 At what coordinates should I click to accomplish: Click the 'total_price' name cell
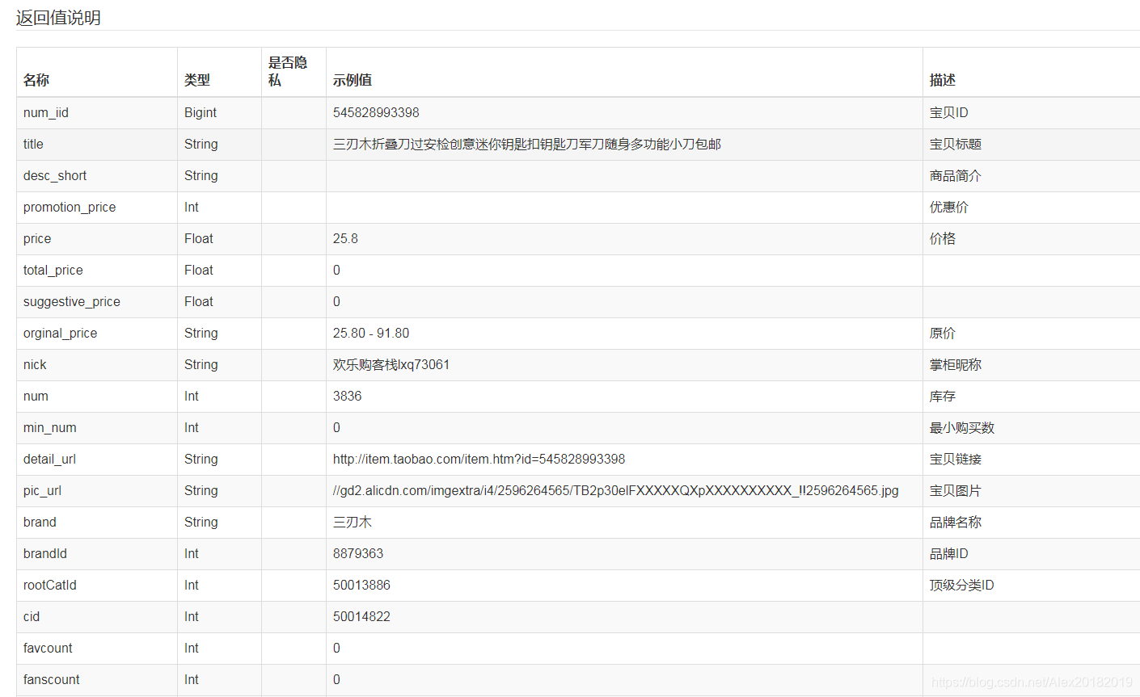click(53, 270)
